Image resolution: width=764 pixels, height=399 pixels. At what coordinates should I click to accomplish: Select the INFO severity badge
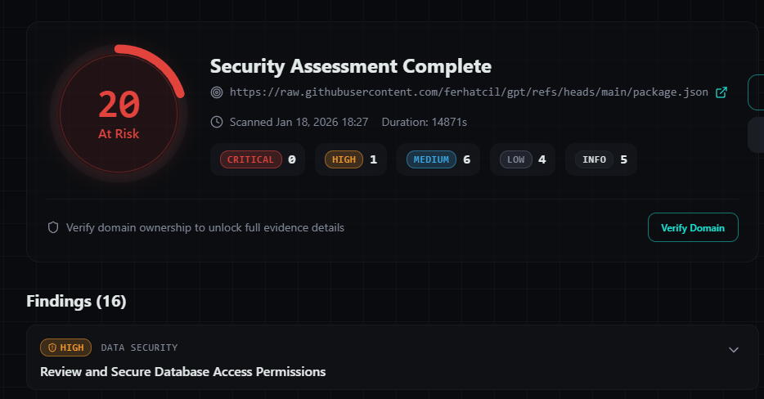[594, 159]
